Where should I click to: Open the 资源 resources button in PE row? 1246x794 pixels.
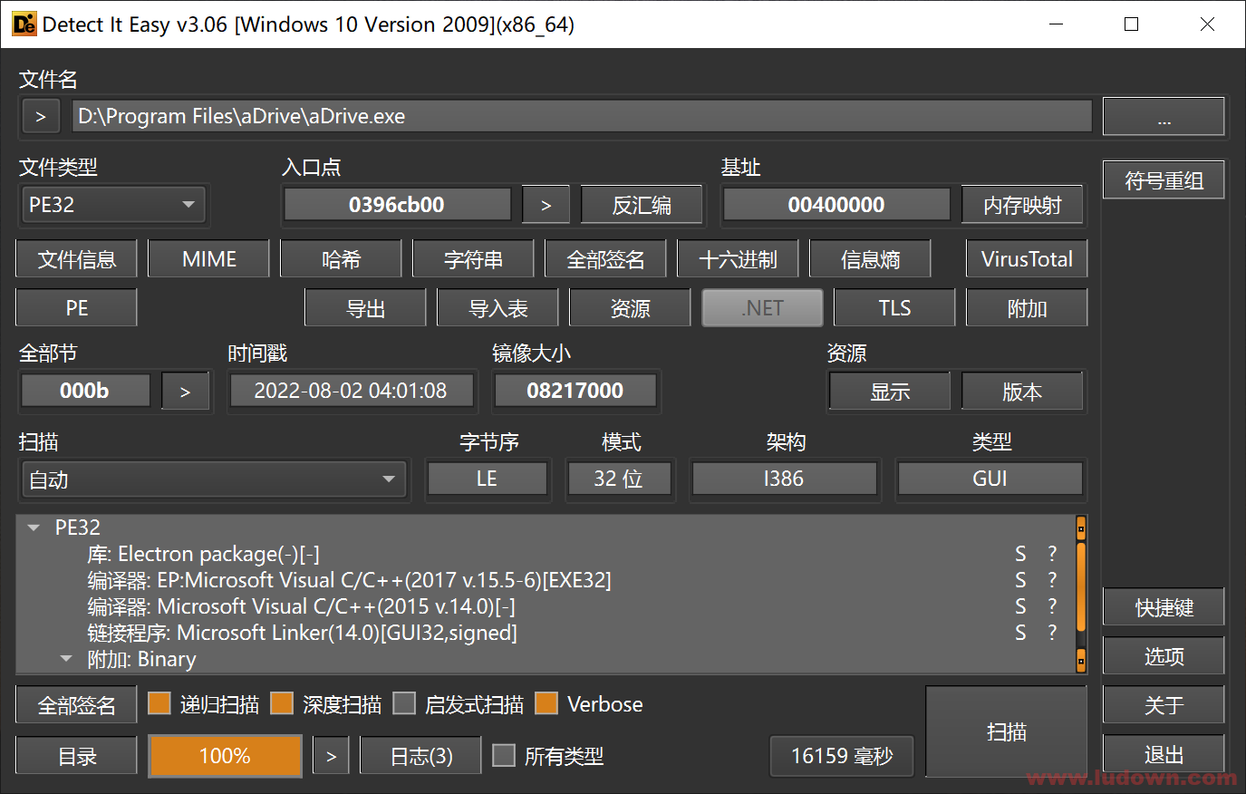coord(630,308)
